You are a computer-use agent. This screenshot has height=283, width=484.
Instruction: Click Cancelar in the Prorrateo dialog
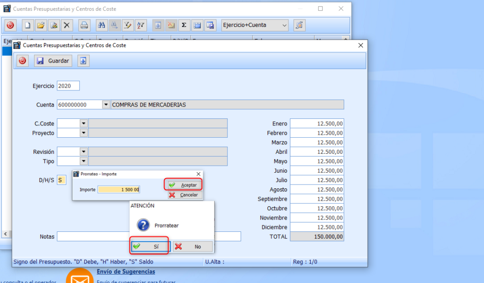(x=184, y=195)
